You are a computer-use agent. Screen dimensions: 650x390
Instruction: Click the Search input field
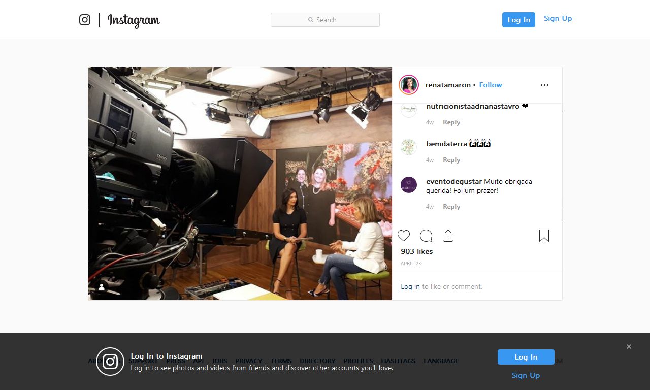click(x=325, y=20)
